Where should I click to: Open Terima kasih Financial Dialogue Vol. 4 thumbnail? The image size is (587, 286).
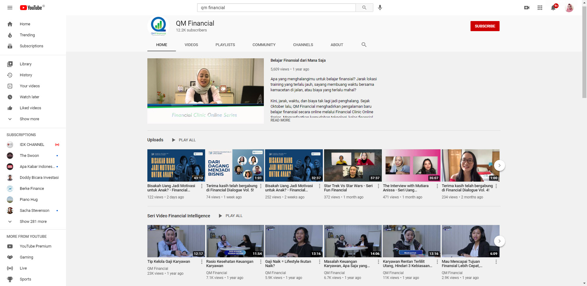(471, 165)
